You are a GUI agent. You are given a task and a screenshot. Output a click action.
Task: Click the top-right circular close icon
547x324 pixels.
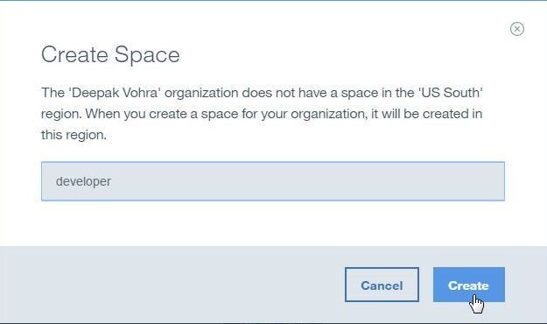pos(517,29)
